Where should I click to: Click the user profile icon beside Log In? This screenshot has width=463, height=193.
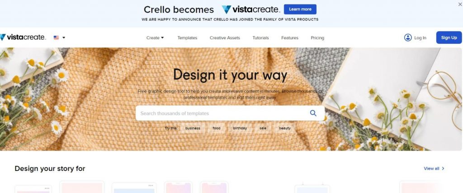408,37
